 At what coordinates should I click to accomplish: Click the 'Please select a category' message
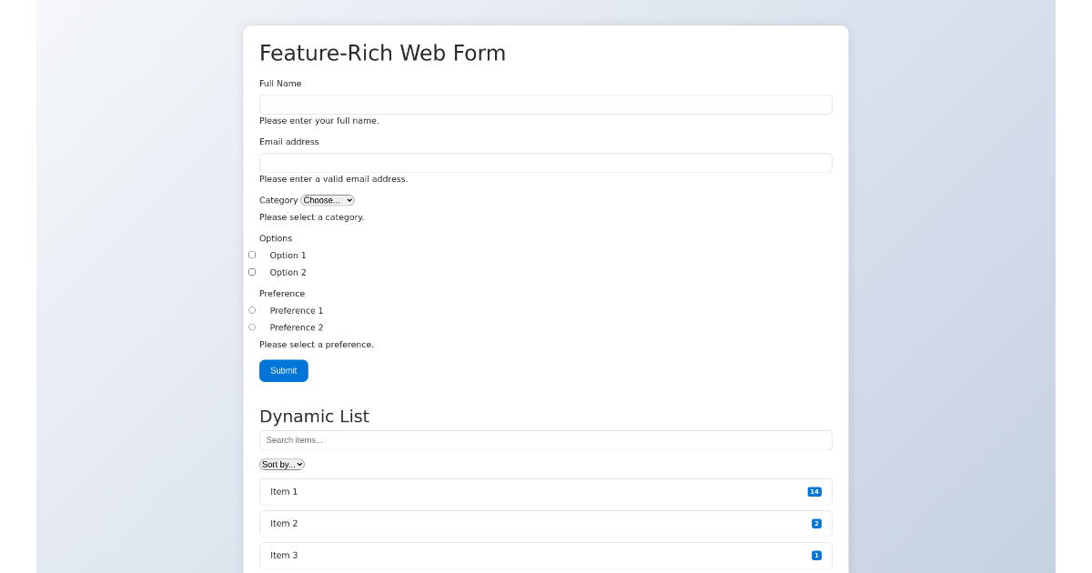tap(311, 216)
